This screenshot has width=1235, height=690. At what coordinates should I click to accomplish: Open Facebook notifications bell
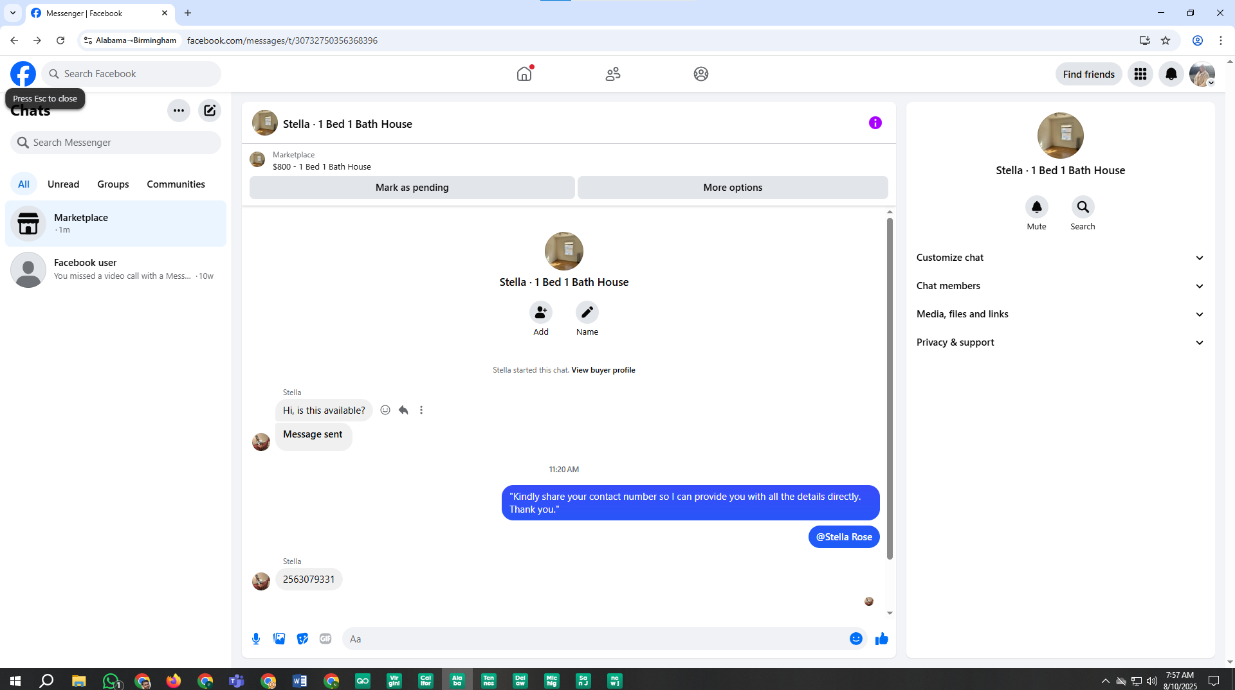coord(1171,74)
